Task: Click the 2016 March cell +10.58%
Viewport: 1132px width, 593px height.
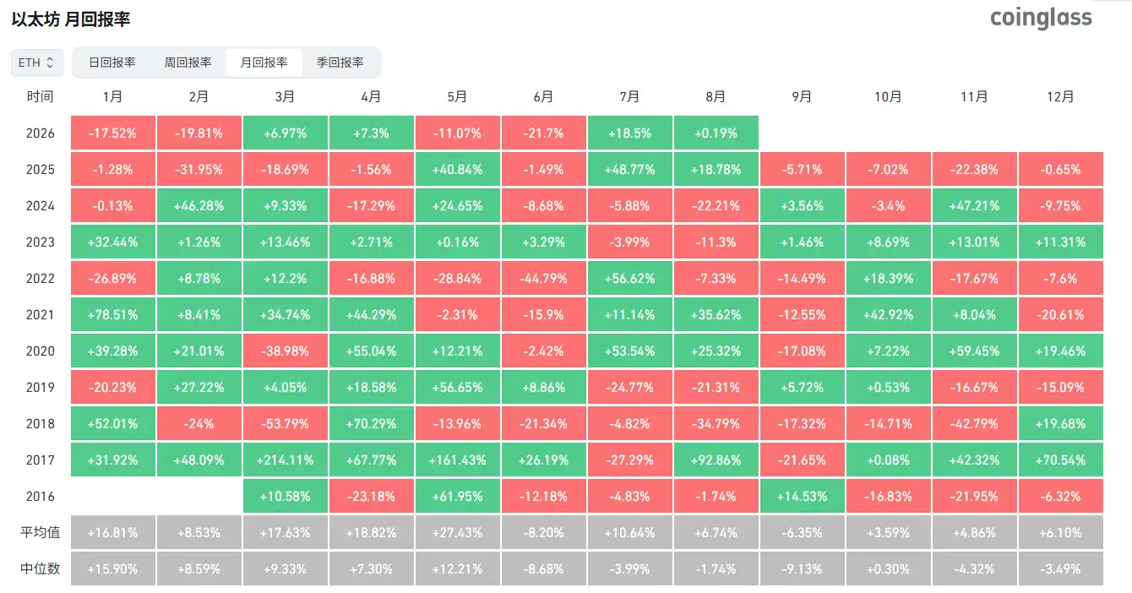Action: pyautogui.click(x=286, y=497)
